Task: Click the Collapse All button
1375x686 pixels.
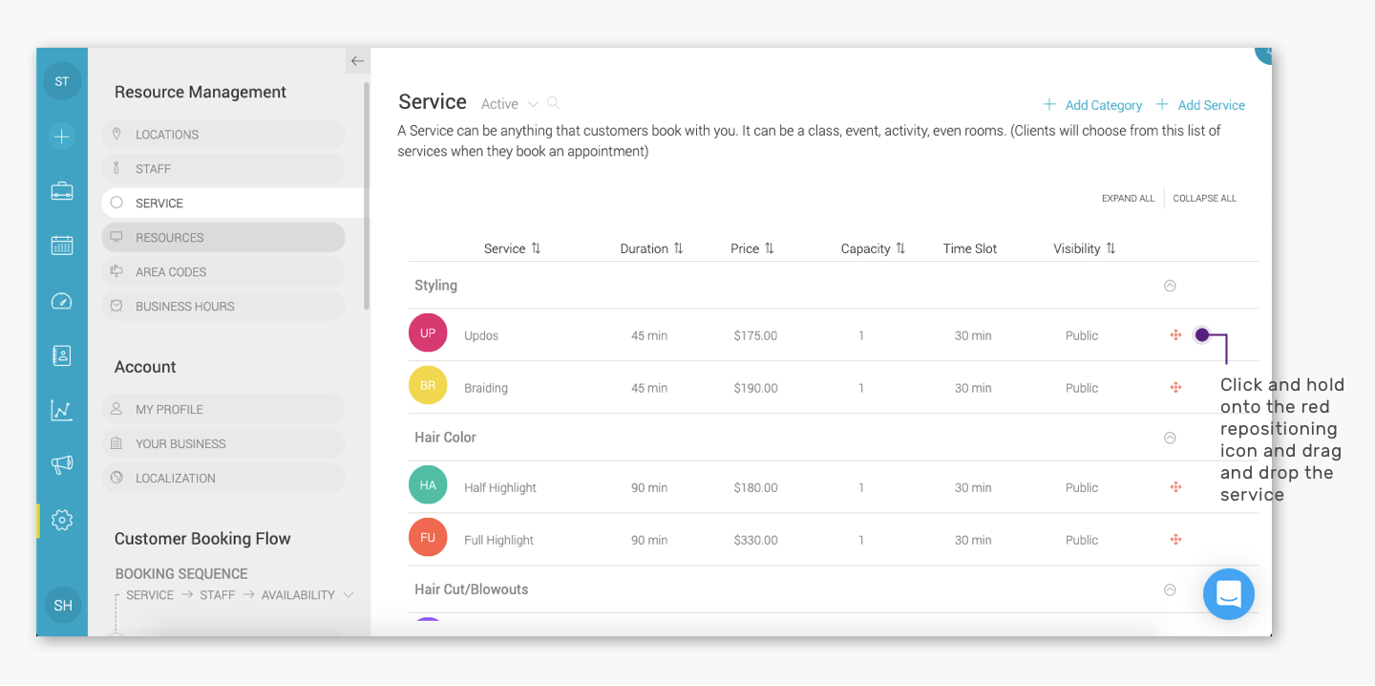Action: 1205,199
